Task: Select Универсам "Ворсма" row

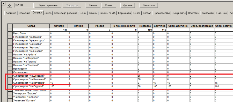Action: point(120,93)
